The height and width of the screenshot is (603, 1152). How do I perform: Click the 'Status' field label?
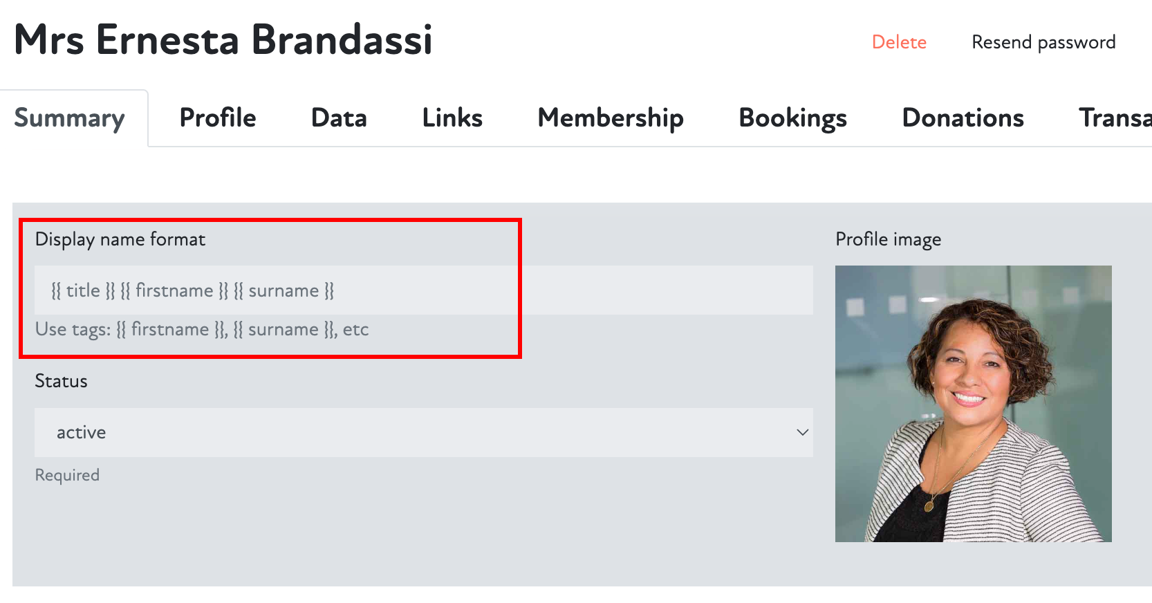[62, 381]
